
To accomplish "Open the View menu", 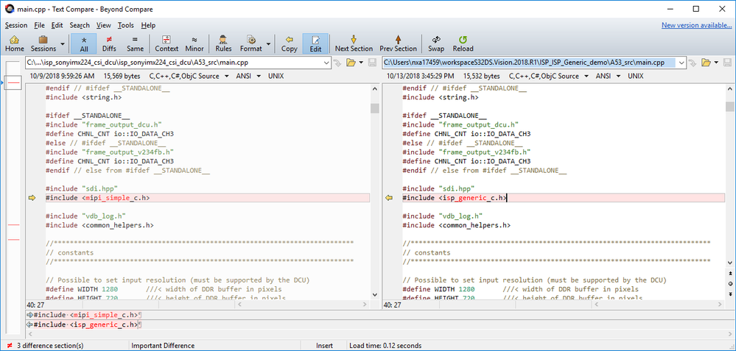I will pyautogui.click(x=104, y=25).
